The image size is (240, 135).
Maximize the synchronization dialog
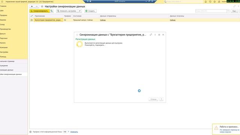[x=159, y=35]
